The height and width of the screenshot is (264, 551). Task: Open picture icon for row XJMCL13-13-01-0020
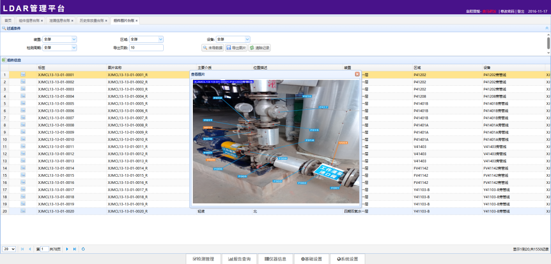(23, 211)
